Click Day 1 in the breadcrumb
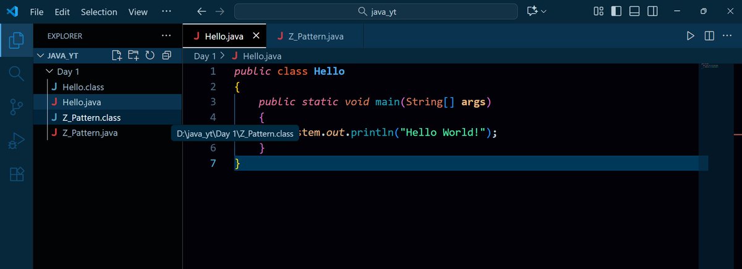The image size is (742, 269). pyautogui.click(x=205, y=56)
